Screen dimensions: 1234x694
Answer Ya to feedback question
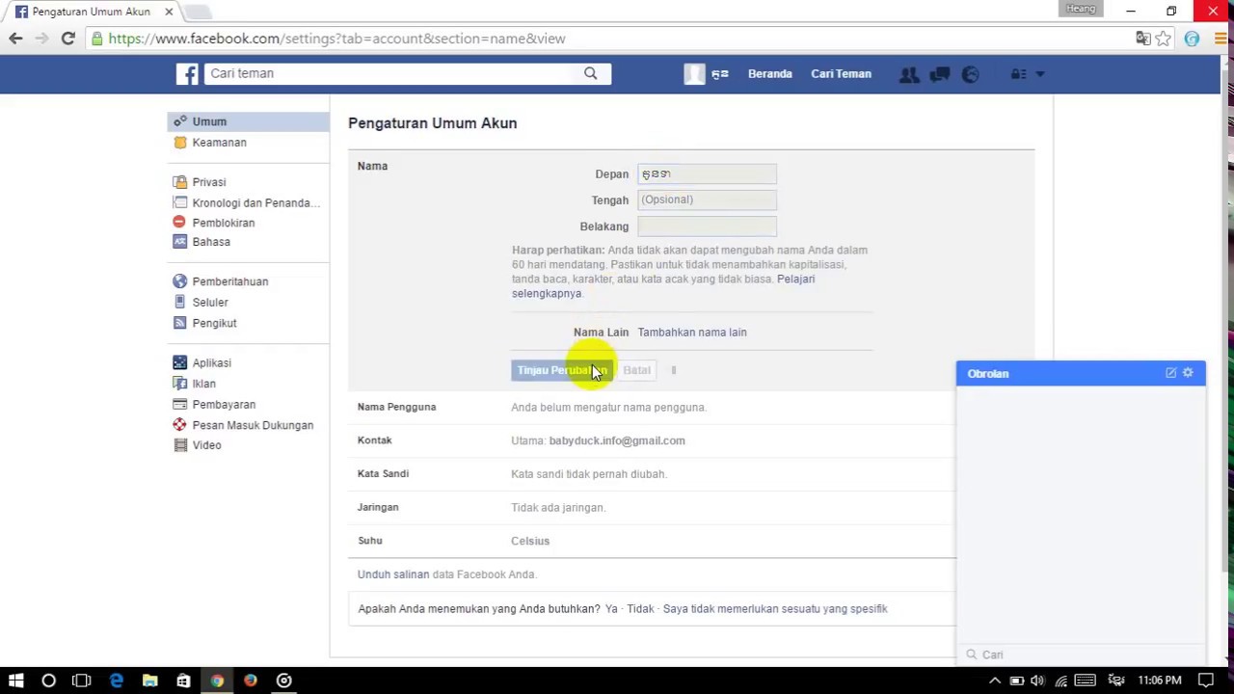(611, 609)
